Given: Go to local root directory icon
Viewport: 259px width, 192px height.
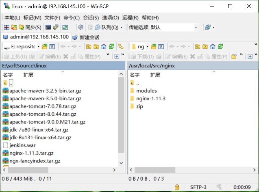Looking at the screenshot, I should [96, 47].
